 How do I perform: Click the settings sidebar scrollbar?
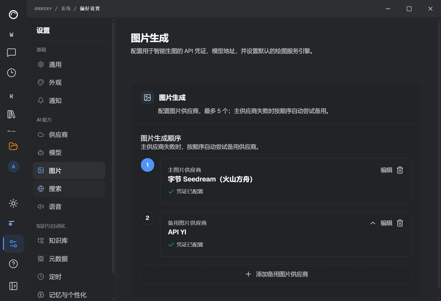(113, 147)
